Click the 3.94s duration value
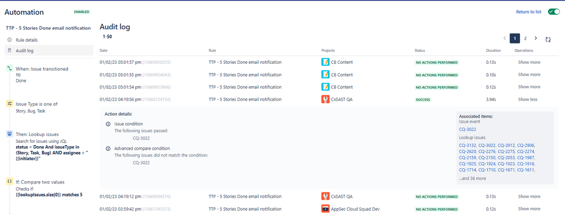 491,99
